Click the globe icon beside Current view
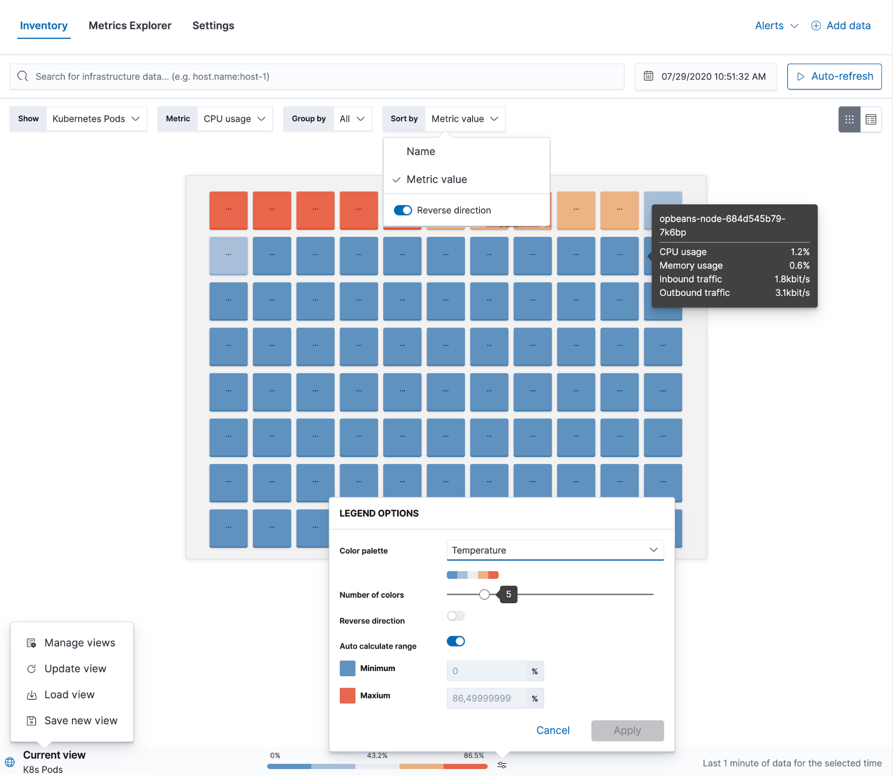Screen dimensions: 893x777 (10, 762)
